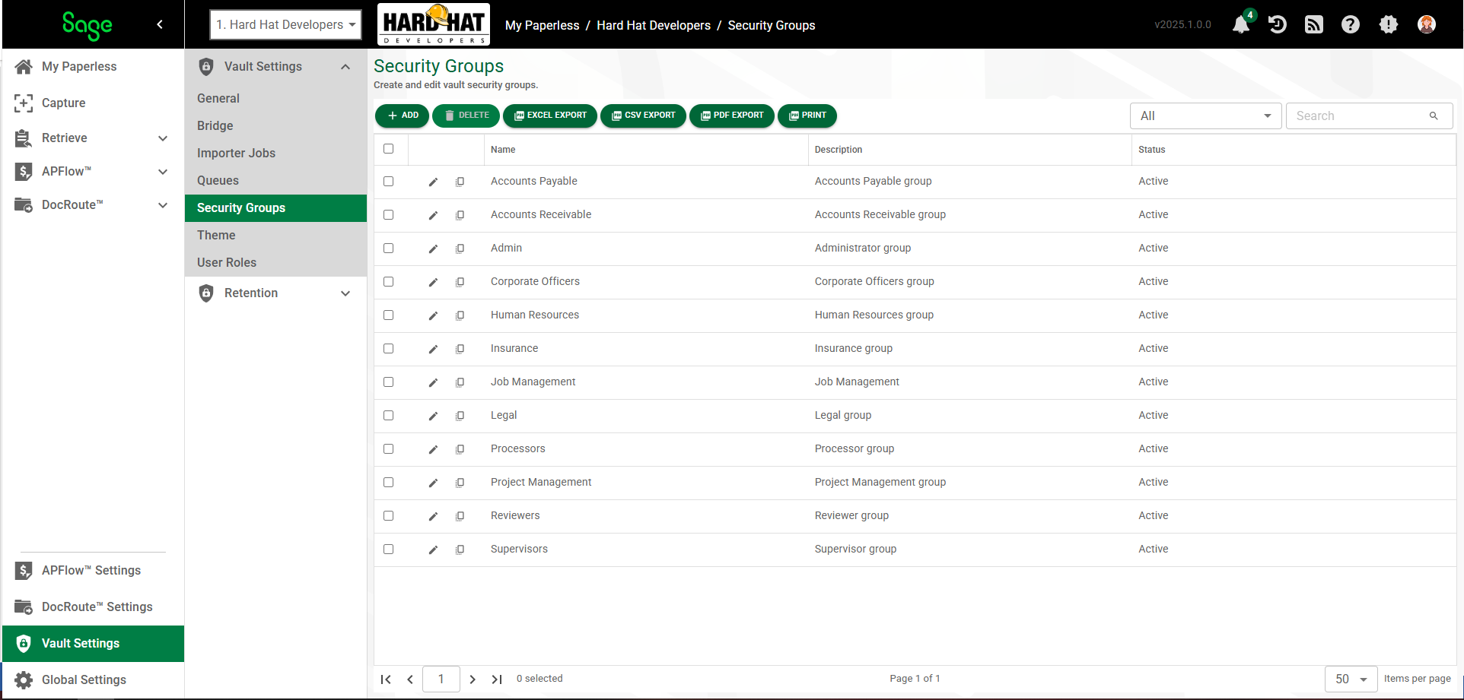Click the CSV Export button
Screen dimensions: 1464x700
tap(643, 116)
